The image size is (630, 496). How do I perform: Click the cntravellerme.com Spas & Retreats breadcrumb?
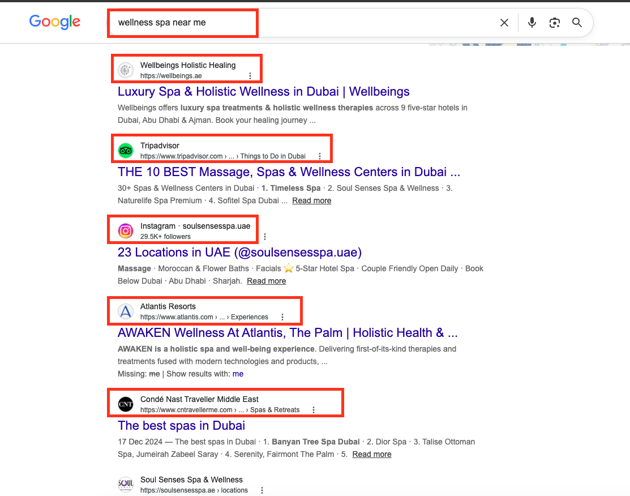[x=220, y=409]
